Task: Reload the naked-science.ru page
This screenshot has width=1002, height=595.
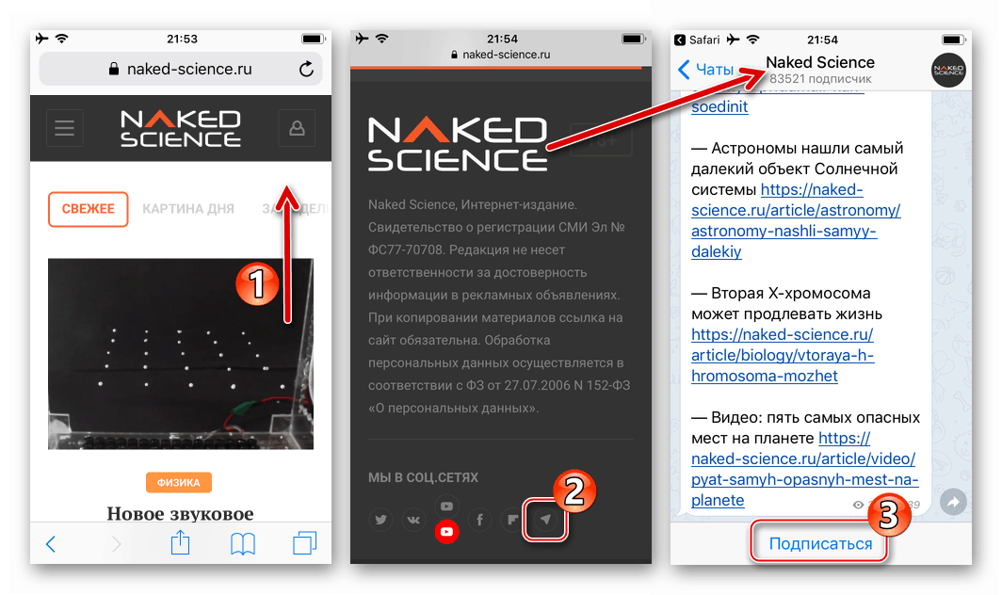Action: (x=306, y=69)
